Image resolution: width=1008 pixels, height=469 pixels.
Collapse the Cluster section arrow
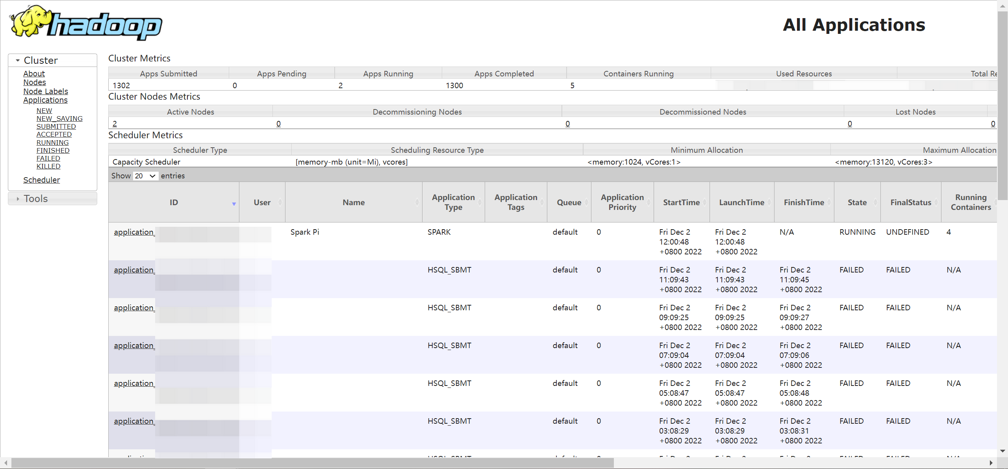tap(18, 60)
